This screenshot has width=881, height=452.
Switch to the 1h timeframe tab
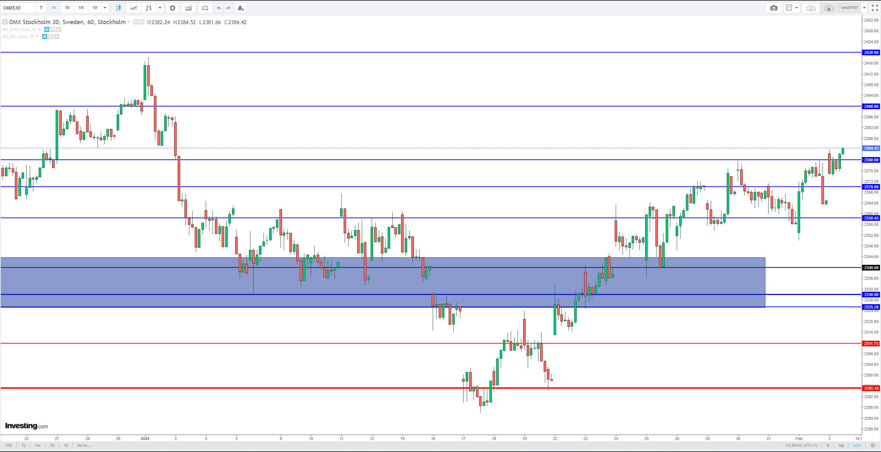click(53, 7)
